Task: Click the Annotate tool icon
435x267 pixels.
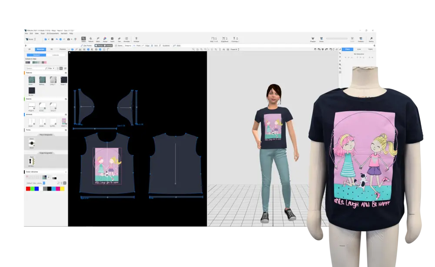Action: [x=127, y=39]
